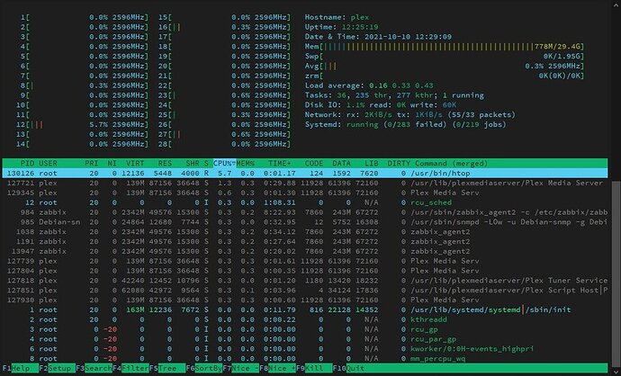Viewport: 621px width, 376px height.
Task: Click the Load average line
Action: [x=369, y=85]
